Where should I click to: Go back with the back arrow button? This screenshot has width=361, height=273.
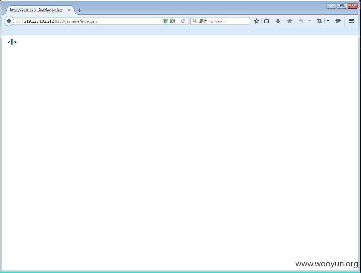click(x=9, y=21)
